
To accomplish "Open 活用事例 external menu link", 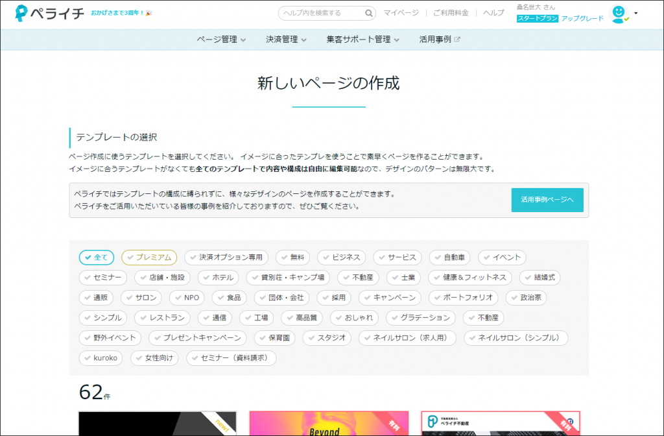I will tap(440, 40).
